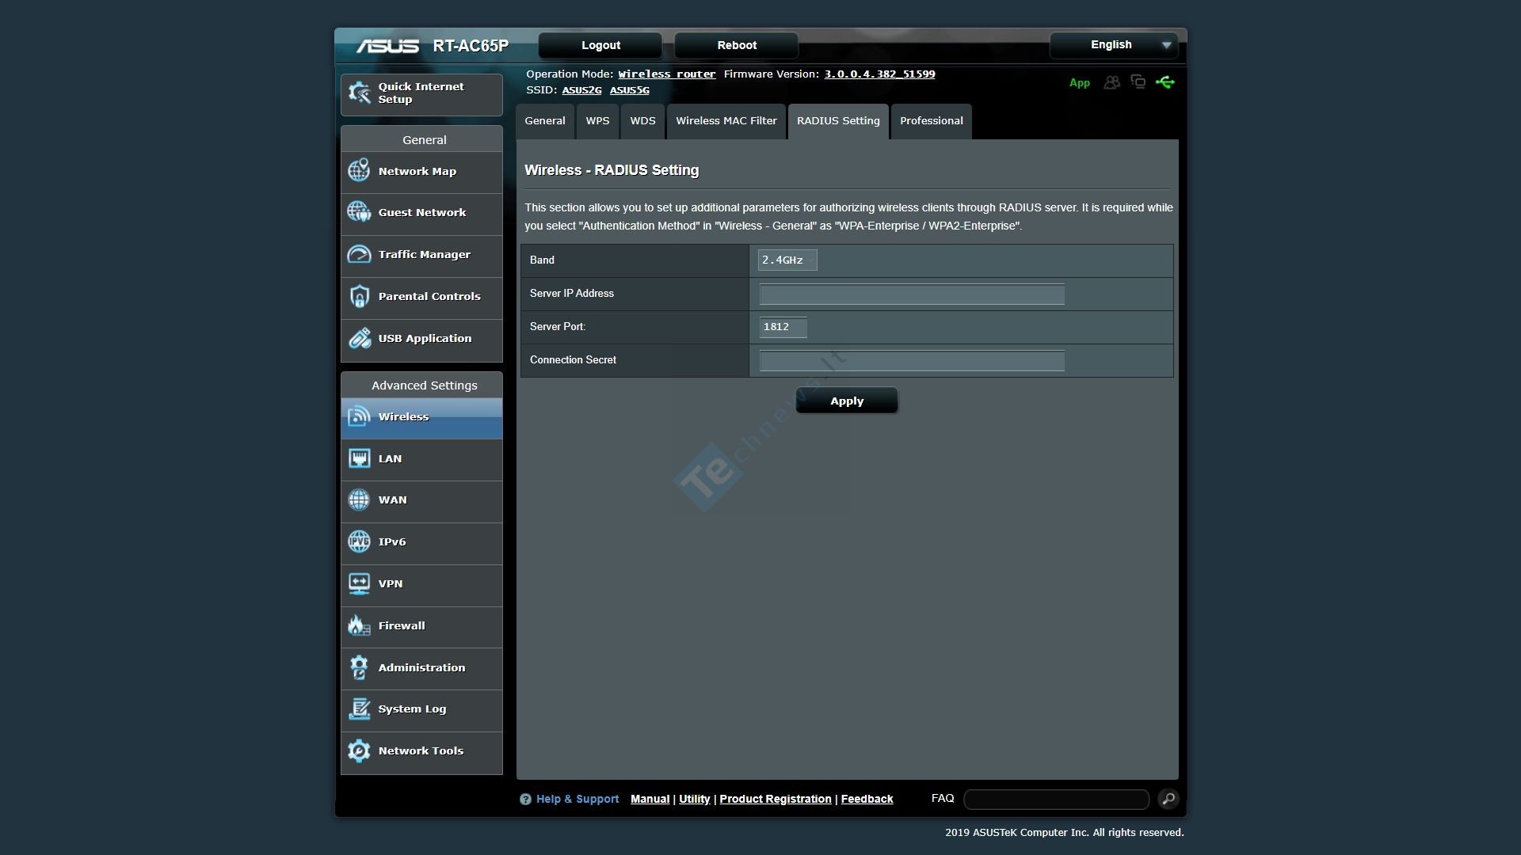1521x855 pixels.
Task: Click the network copy status icon
Action: pyautogui.click(x=1138, y=82)
